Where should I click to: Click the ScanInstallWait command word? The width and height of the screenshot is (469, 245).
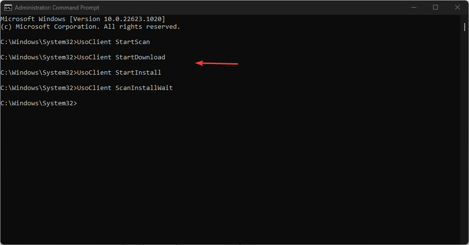pos(144,88)
